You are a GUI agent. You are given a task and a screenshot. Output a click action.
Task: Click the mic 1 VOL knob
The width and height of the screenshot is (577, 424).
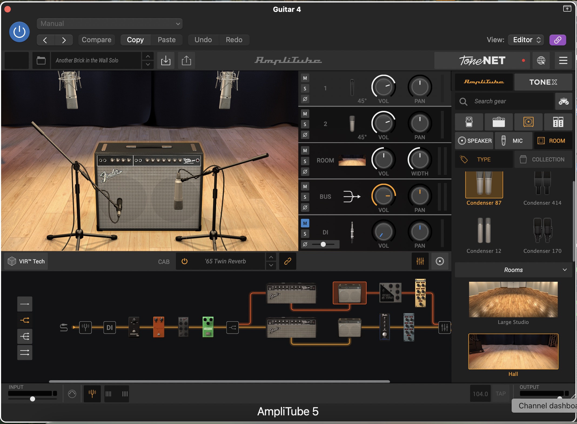383,87
